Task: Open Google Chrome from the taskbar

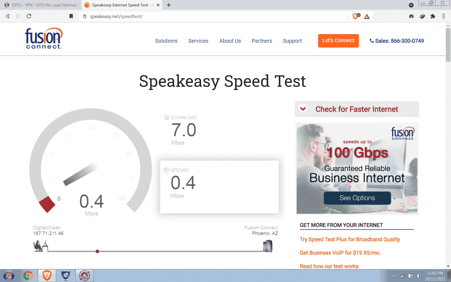Action: point(28,276)
